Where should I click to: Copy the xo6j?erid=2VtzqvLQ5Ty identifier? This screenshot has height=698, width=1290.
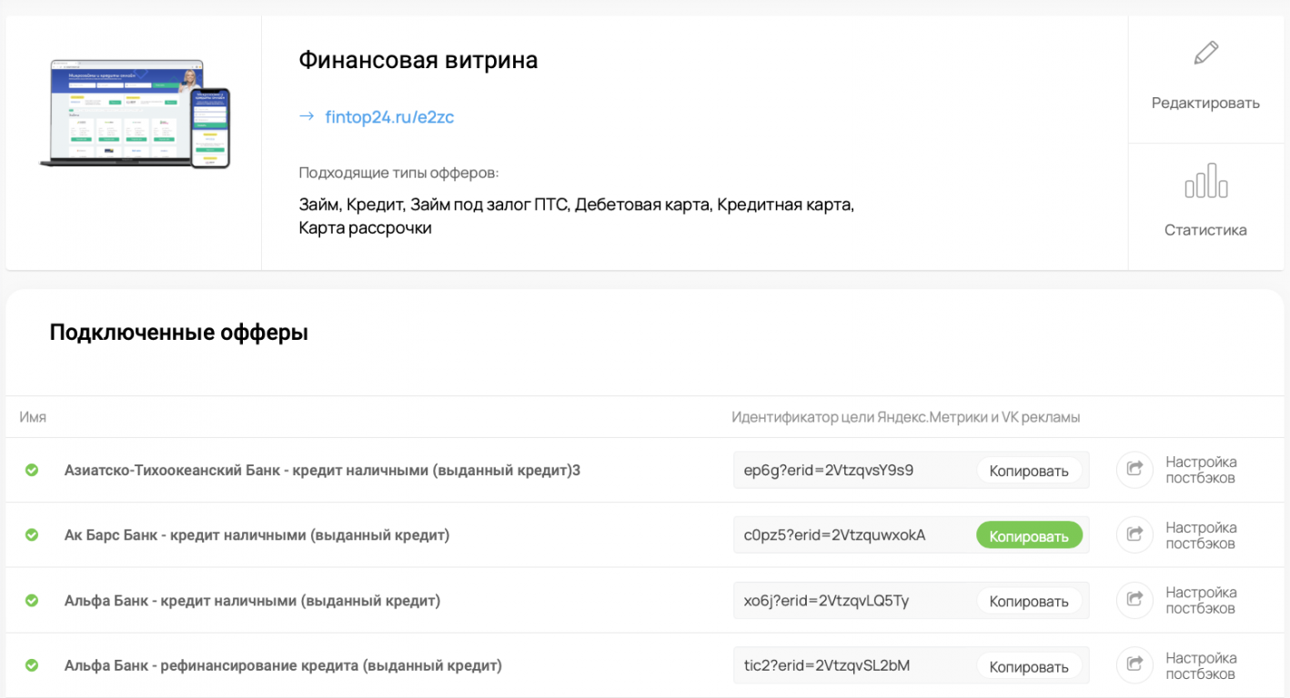(1029, 601)
